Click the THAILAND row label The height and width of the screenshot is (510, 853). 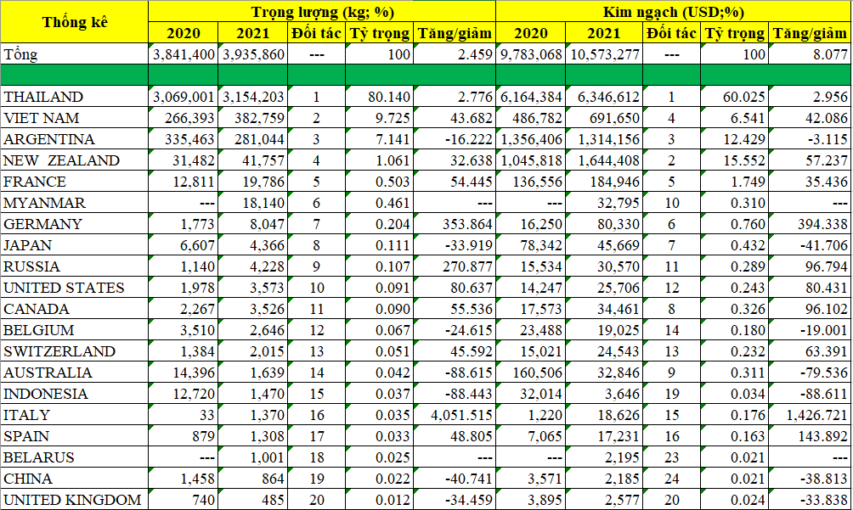point(75,97)
